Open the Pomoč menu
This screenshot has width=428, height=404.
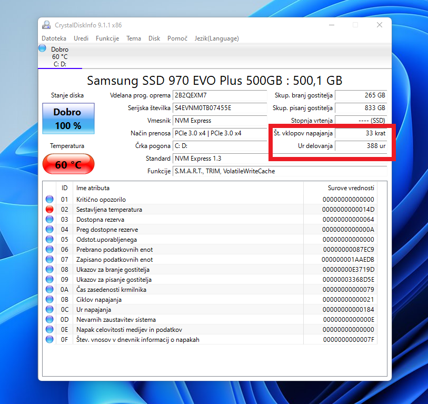click(x=177, y=38)
